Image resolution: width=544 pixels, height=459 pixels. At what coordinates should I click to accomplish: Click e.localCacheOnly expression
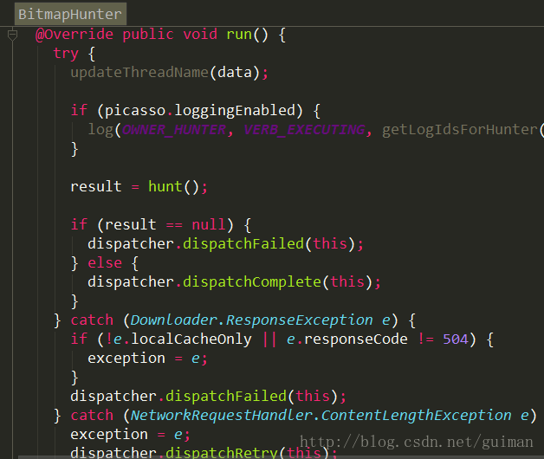183,339
